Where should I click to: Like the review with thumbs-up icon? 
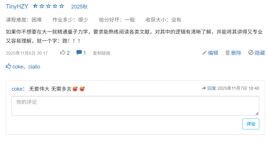coord(63,52)
